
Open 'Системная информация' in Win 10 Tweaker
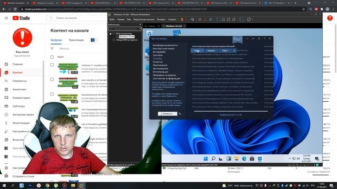pyautogui.click(x=166, y=79)
